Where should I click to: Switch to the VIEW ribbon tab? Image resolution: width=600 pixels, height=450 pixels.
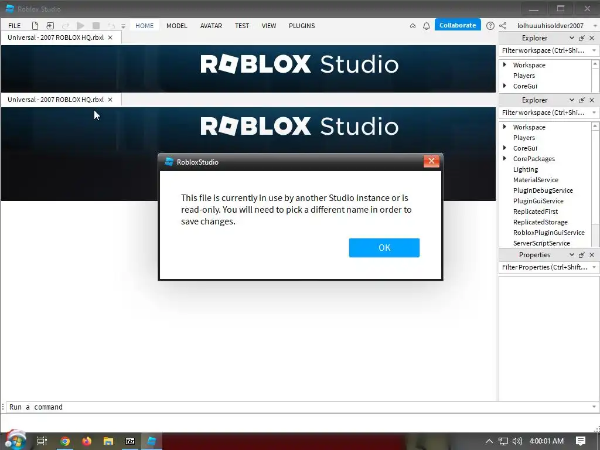pos(268,26)
